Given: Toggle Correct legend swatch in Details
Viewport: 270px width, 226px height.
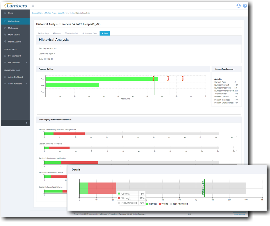Looking at the screenshot, I should pyautogui.click(x=147, y=204).
